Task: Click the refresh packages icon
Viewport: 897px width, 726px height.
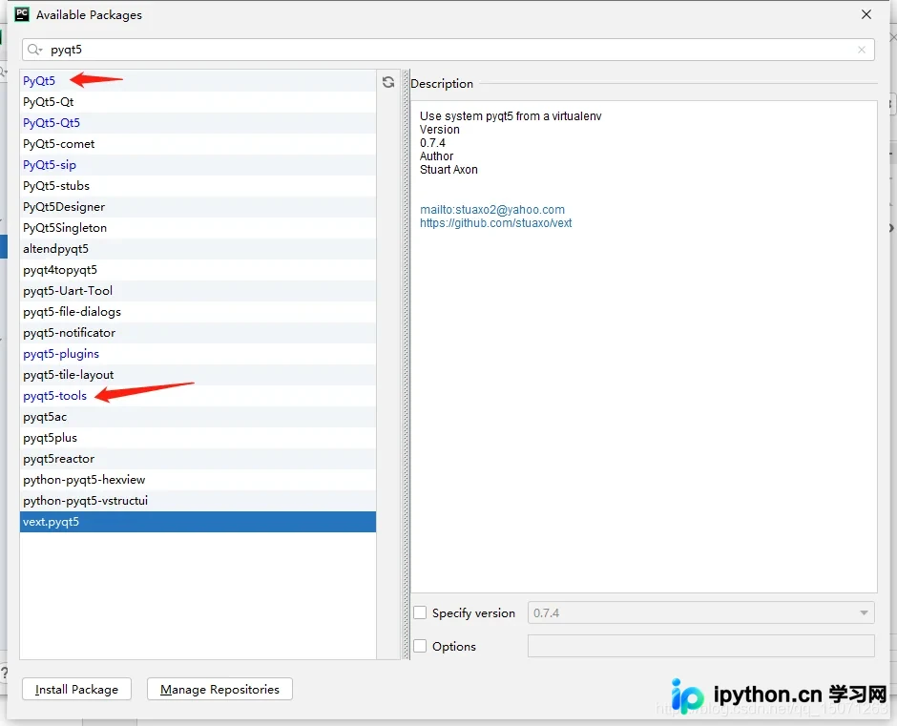Action: [388, 82]
